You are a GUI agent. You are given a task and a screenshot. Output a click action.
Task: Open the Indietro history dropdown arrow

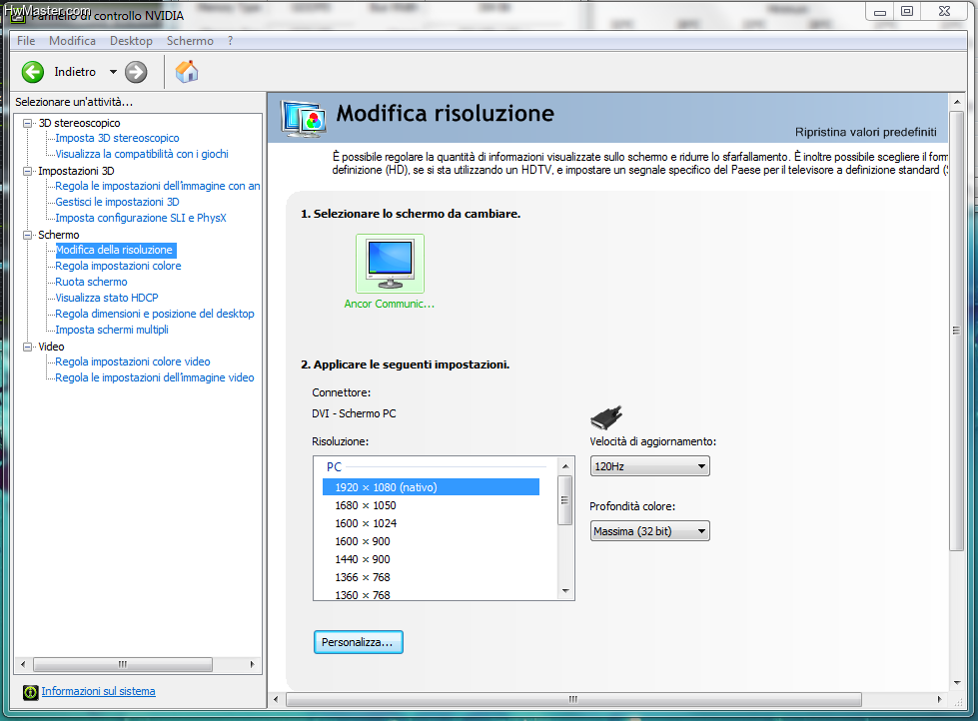coord(113,72)
